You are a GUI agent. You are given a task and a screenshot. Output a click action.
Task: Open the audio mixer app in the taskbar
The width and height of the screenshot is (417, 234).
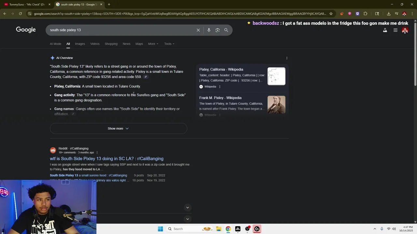(238, 229)
